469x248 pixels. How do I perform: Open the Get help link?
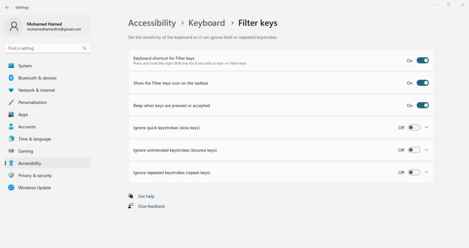pos(146,196)
